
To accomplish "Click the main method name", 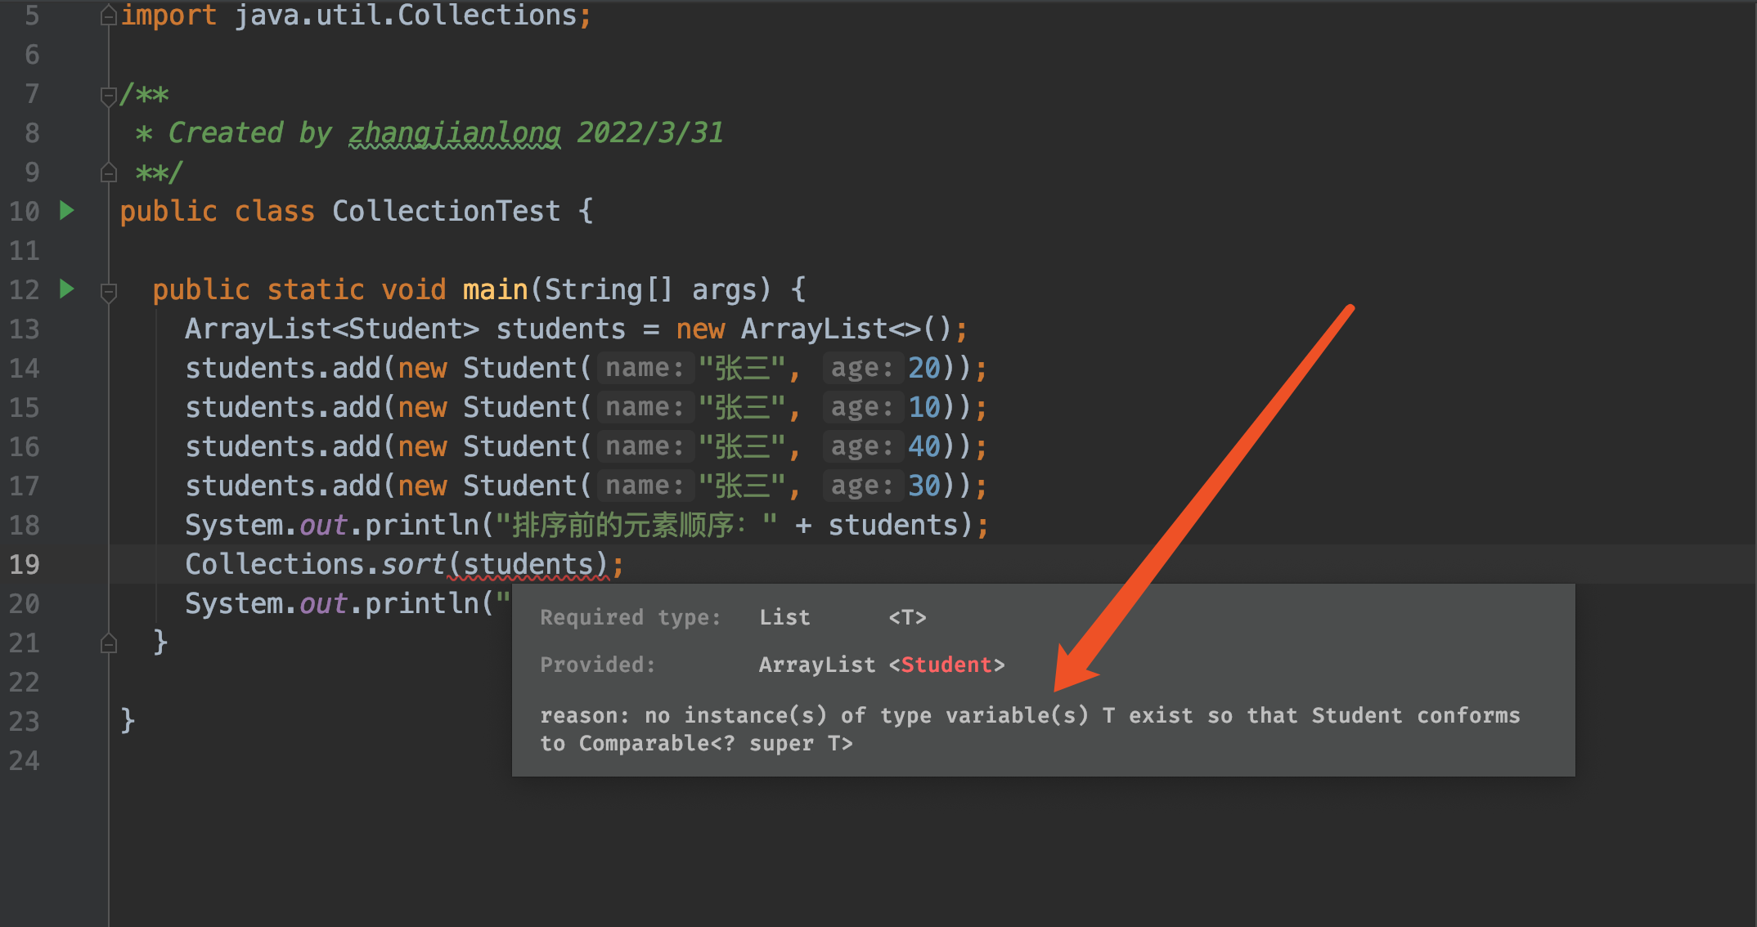I will click(495, 289).
